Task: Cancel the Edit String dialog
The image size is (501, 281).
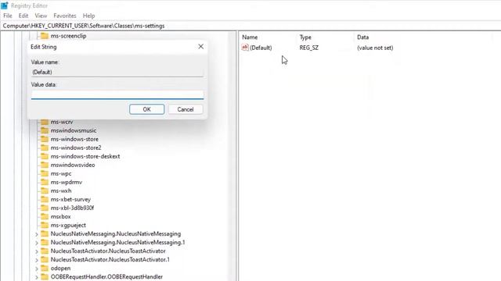Action: [x=186, y=109]
